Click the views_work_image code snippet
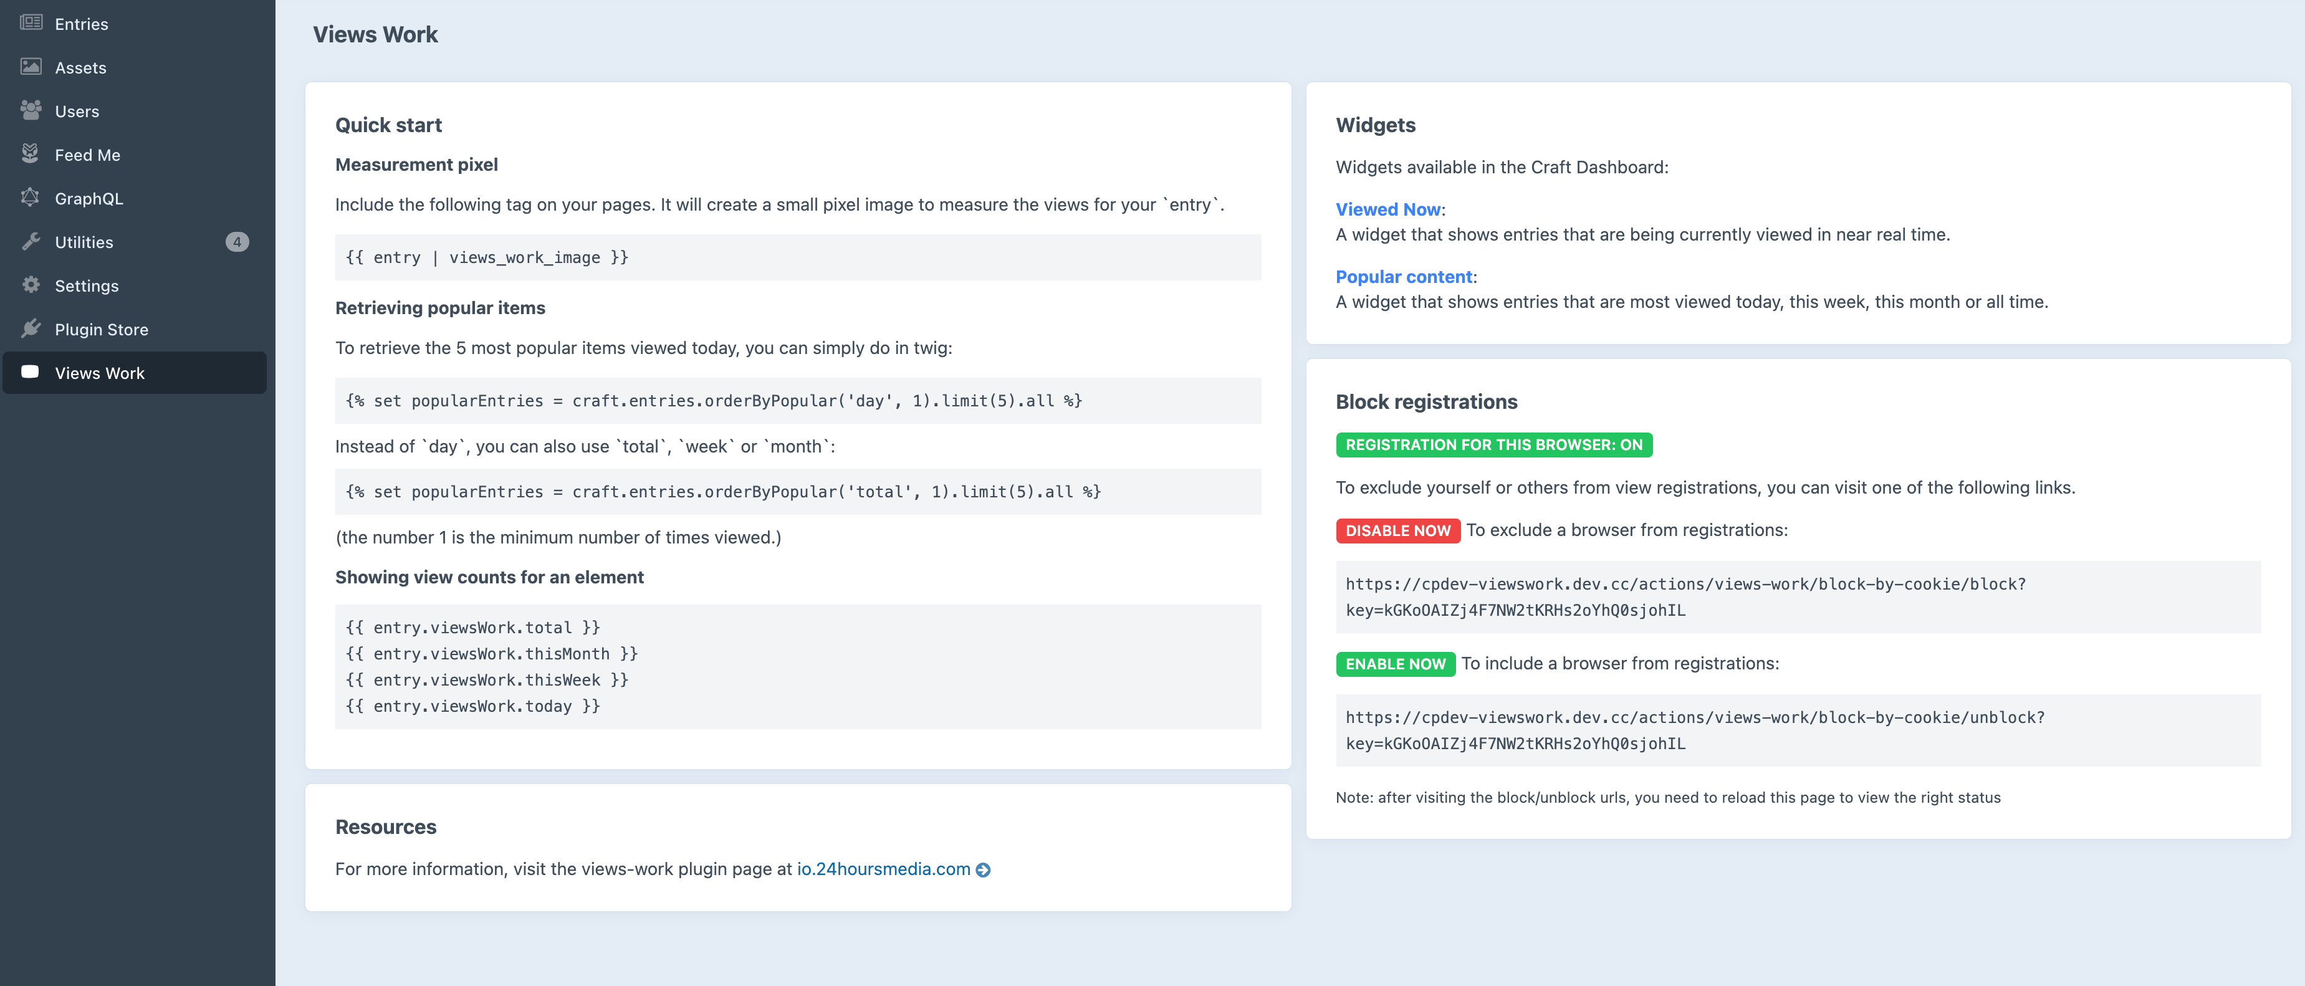The width and height of the screenshot is (2305, 986). [x=487, y=257]
